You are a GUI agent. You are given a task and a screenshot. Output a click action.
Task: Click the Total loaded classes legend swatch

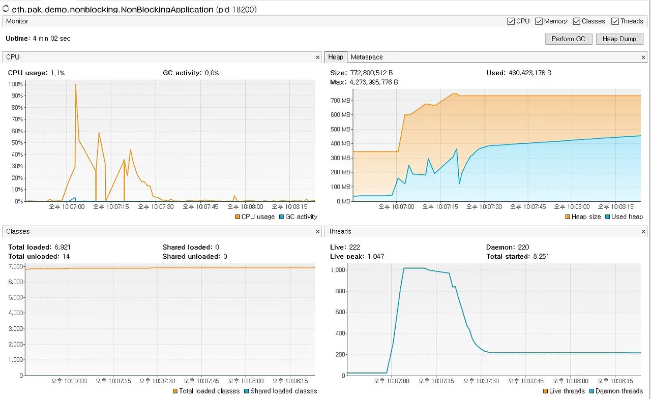click(175, 391)
